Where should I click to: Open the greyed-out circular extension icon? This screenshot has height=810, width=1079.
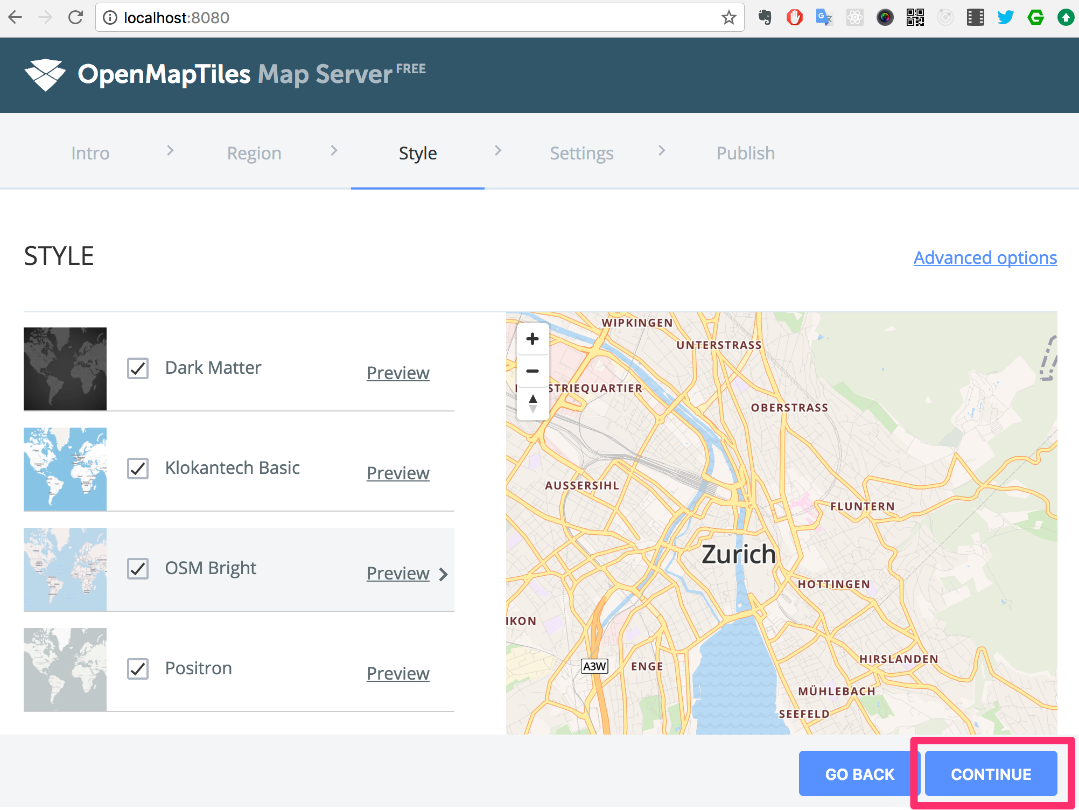(x=945, y=18)
